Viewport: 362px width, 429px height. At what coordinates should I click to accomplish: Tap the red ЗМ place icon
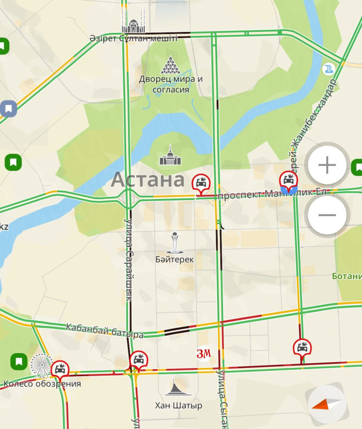[204, 354]
